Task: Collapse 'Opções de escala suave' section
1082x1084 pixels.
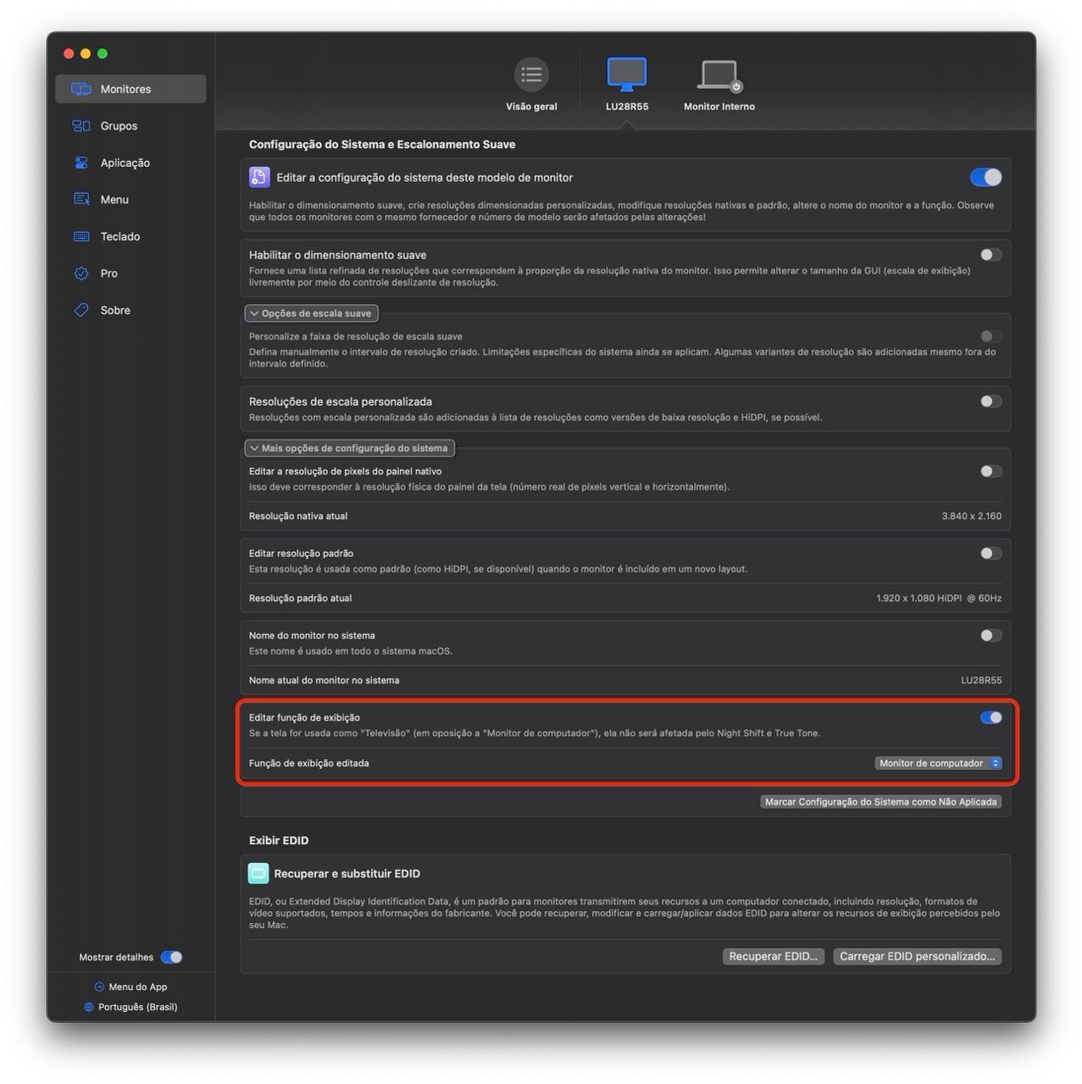Action: (x=312, y=313)
